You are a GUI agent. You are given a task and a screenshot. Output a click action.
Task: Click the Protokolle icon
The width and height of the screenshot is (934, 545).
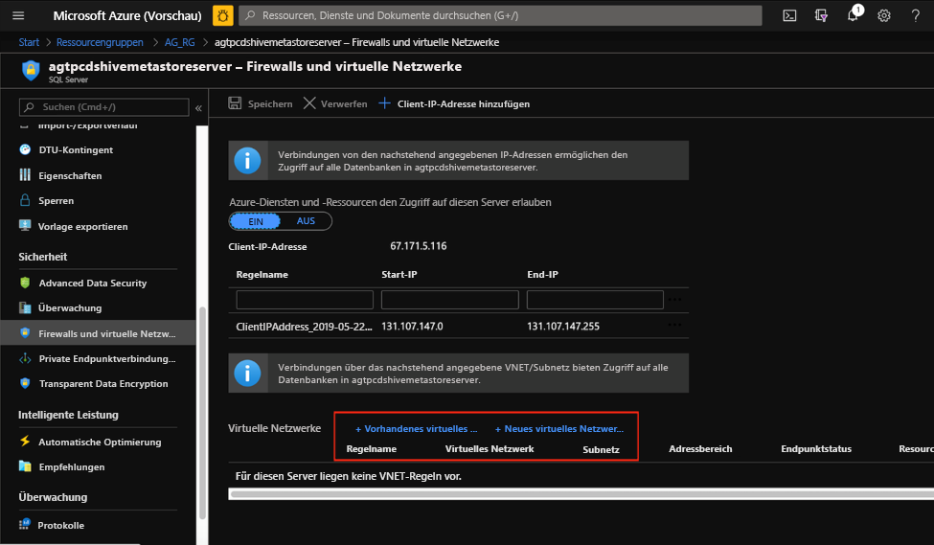(24, 524)
